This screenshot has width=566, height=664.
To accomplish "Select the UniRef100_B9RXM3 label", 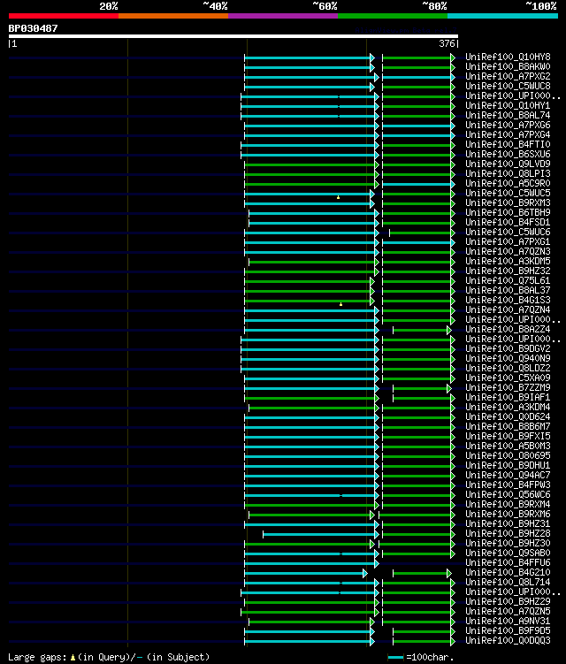I will point(508,202).
